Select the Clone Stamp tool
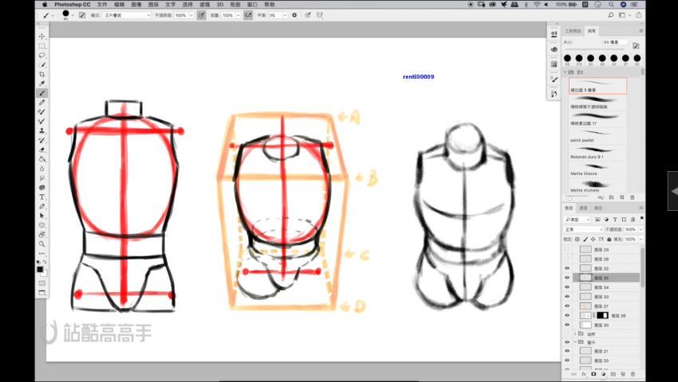This screenshot has width=678, height=382. (42, 131)
